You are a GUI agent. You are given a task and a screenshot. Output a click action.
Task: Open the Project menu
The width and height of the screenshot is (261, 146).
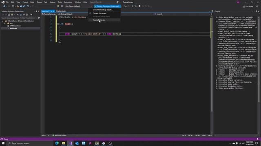pos(25,2)
